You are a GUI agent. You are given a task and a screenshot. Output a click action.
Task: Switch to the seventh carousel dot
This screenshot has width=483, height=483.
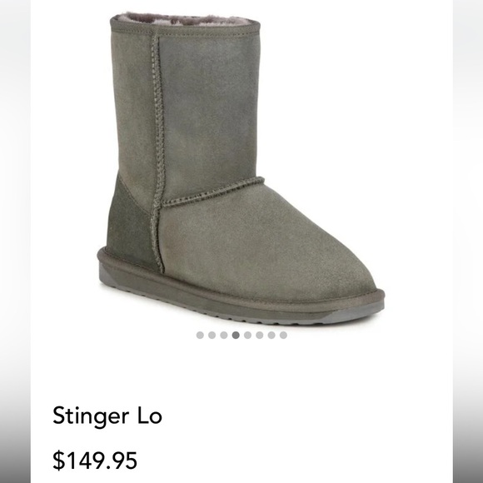(x=271, y=335)
